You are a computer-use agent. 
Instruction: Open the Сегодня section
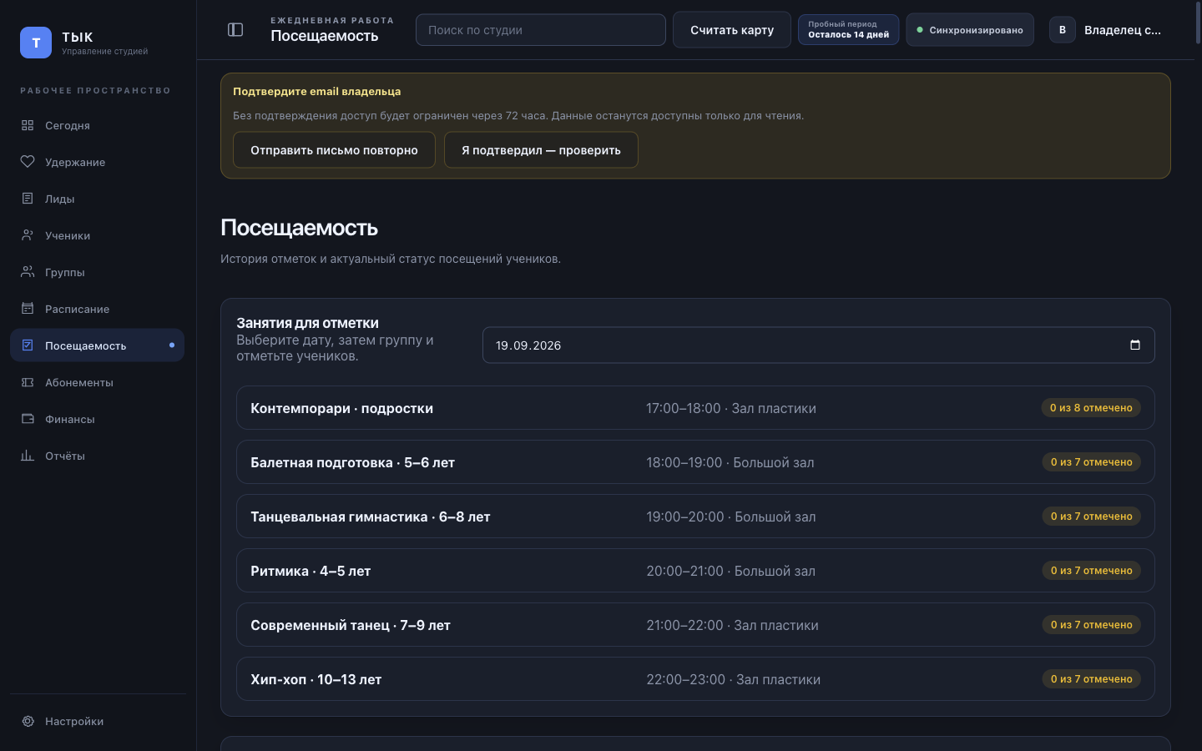tap(97, 125)
